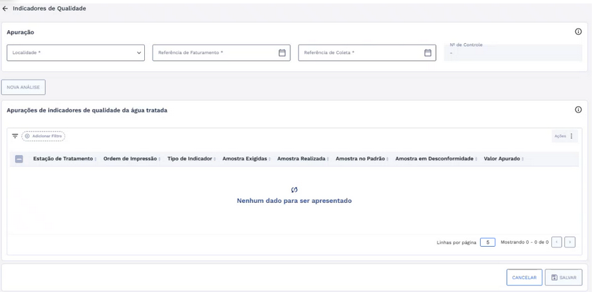The width and height of the screenshot is (596, 292).
Task: Click the back arrow beside Indicadores de Qualidade
Action: pos(5,9)
